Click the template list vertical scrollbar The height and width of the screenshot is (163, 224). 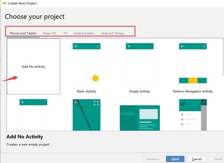point(223,57)
